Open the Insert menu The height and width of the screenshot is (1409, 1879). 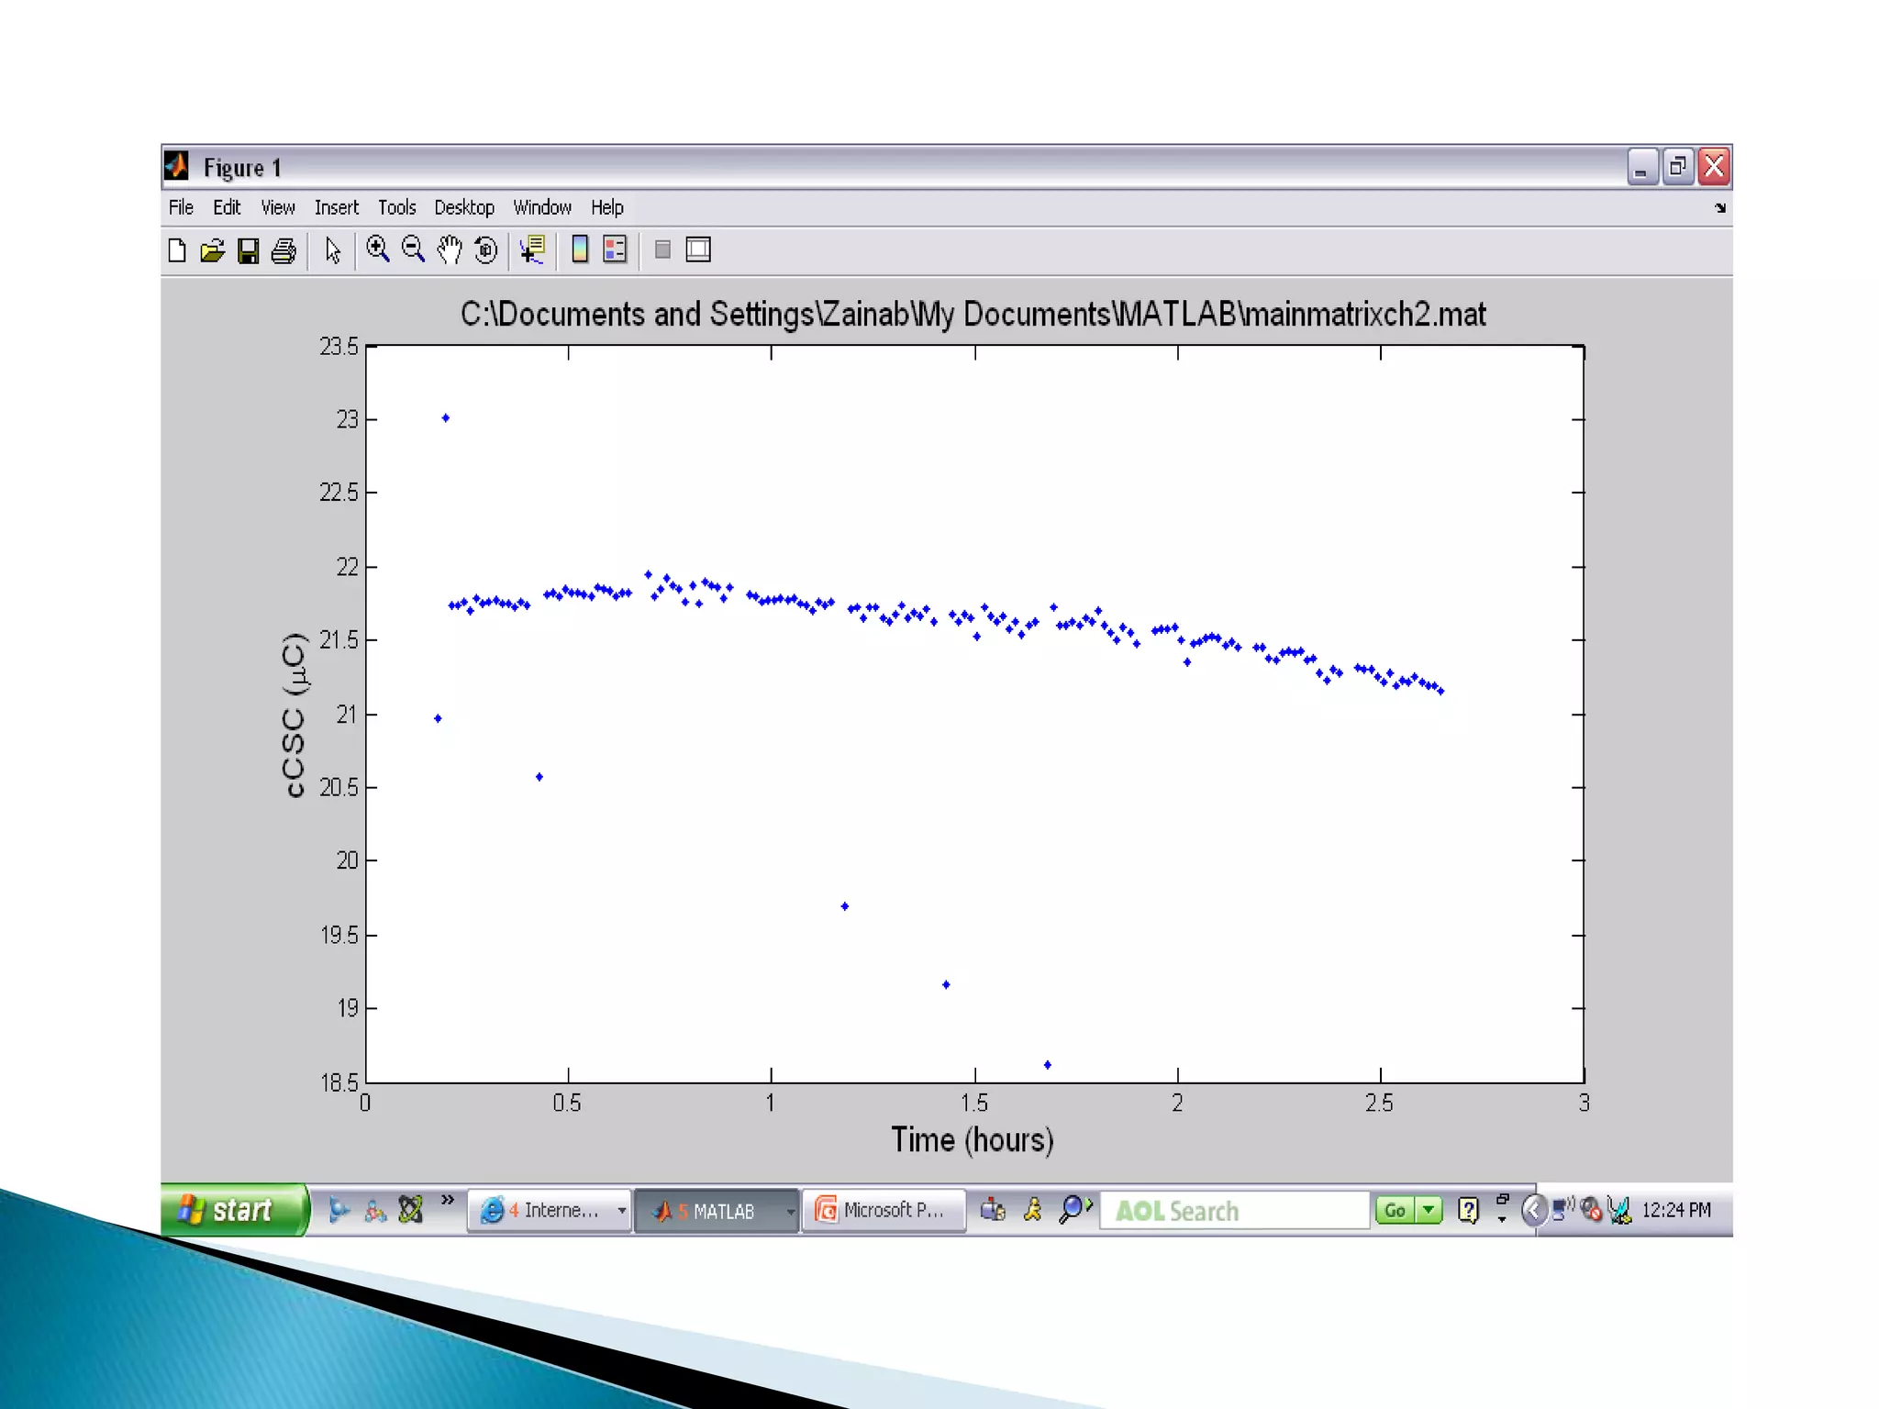pos(336,207)
